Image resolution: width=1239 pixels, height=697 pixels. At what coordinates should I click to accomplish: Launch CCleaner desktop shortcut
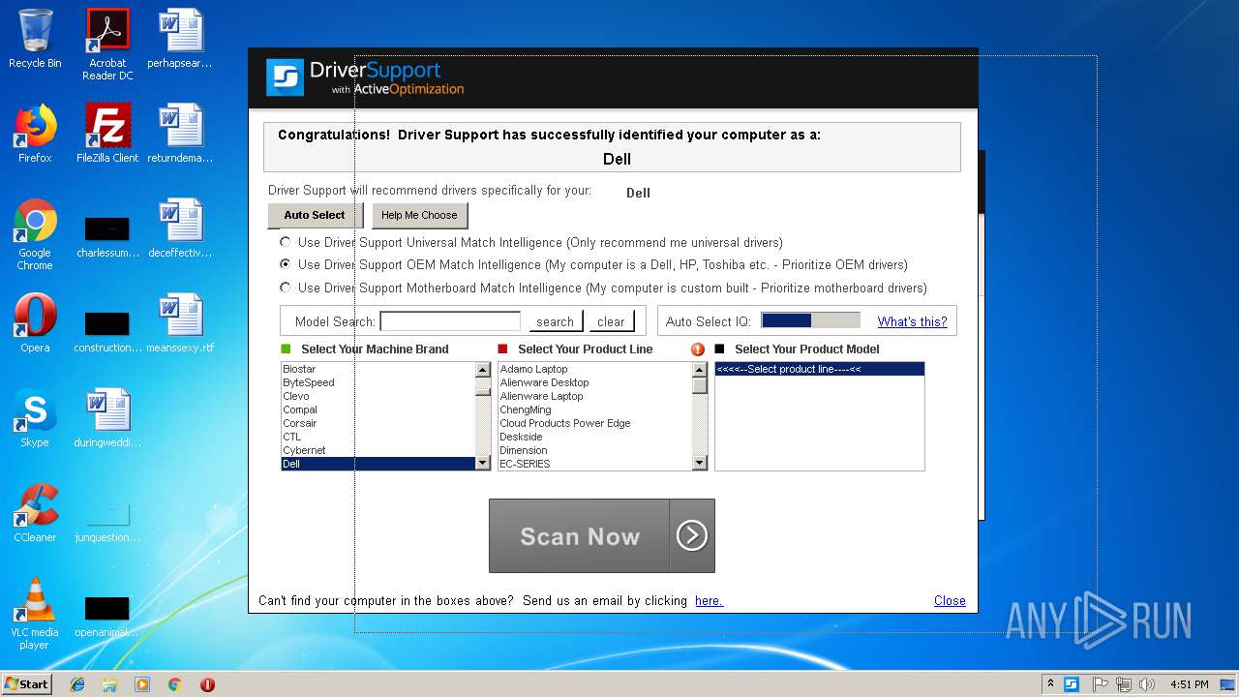[x=35, y=513]
